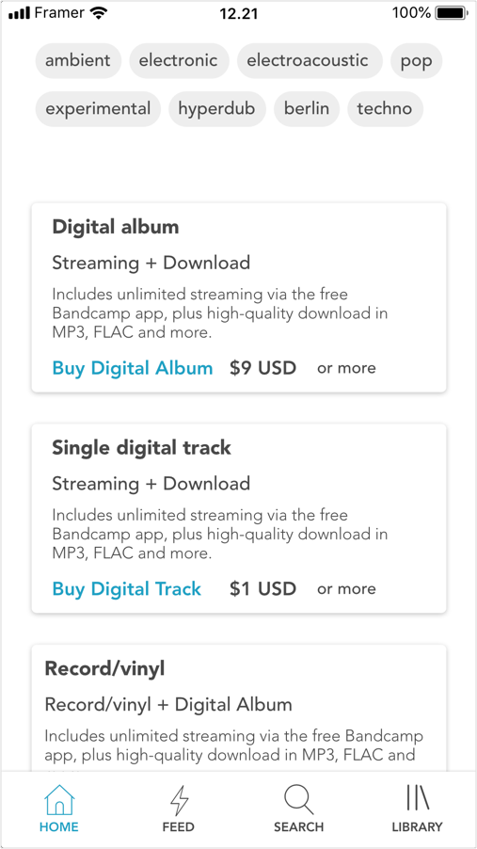Viewport: 477px width, 849px height.
Task: Tap the cellular signal bars icon
Action: pos(20,13)
